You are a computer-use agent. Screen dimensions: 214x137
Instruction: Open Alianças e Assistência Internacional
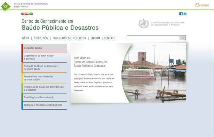point(44,105)
